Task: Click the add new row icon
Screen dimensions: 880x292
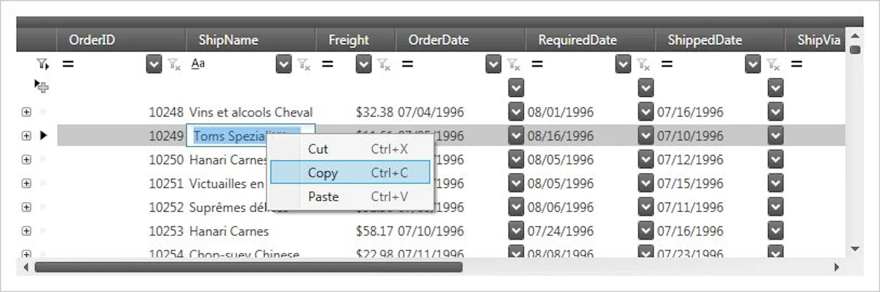Action: 42,86
